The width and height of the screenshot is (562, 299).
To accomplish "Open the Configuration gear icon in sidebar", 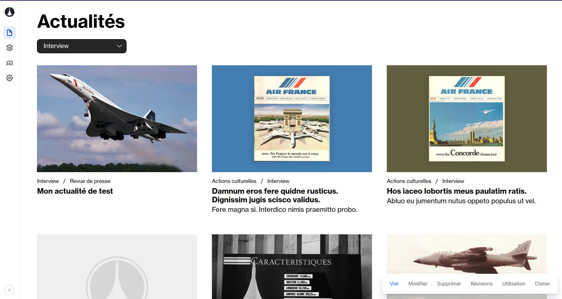I will pos(10,78).
